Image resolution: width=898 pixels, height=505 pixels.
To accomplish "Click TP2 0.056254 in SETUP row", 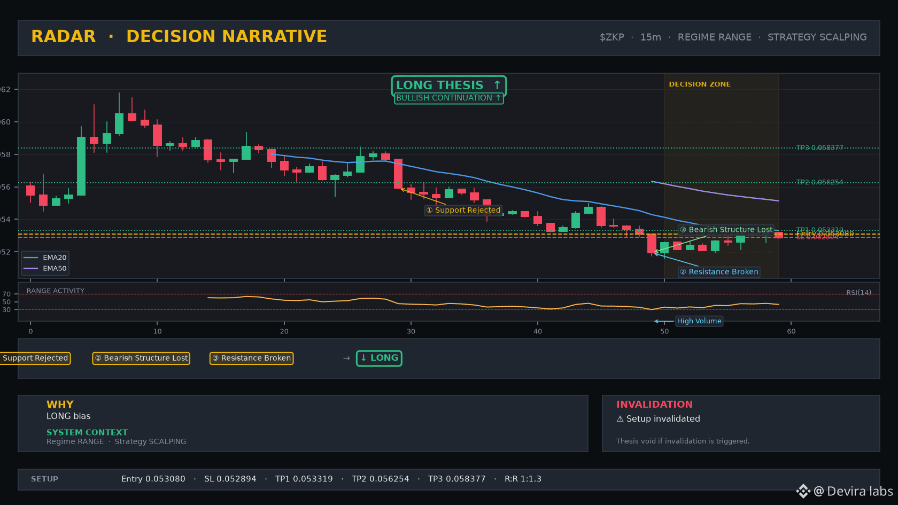I will click(381, 479).
